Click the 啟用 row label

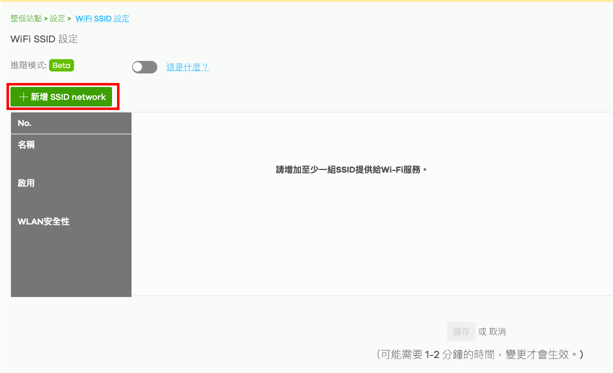tap(26, 183)
